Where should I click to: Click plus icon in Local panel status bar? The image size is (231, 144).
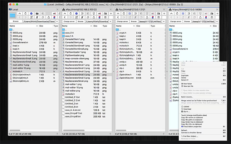57,134
